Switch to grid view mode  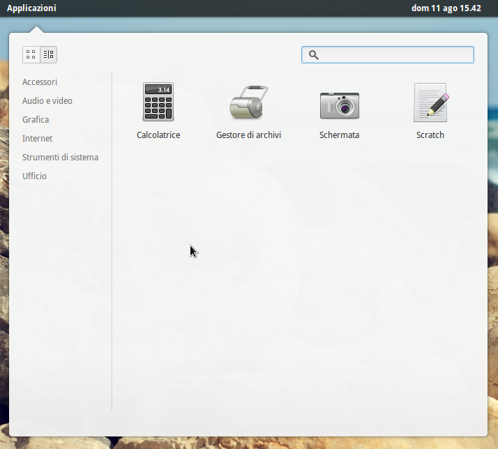coord(31,54)
